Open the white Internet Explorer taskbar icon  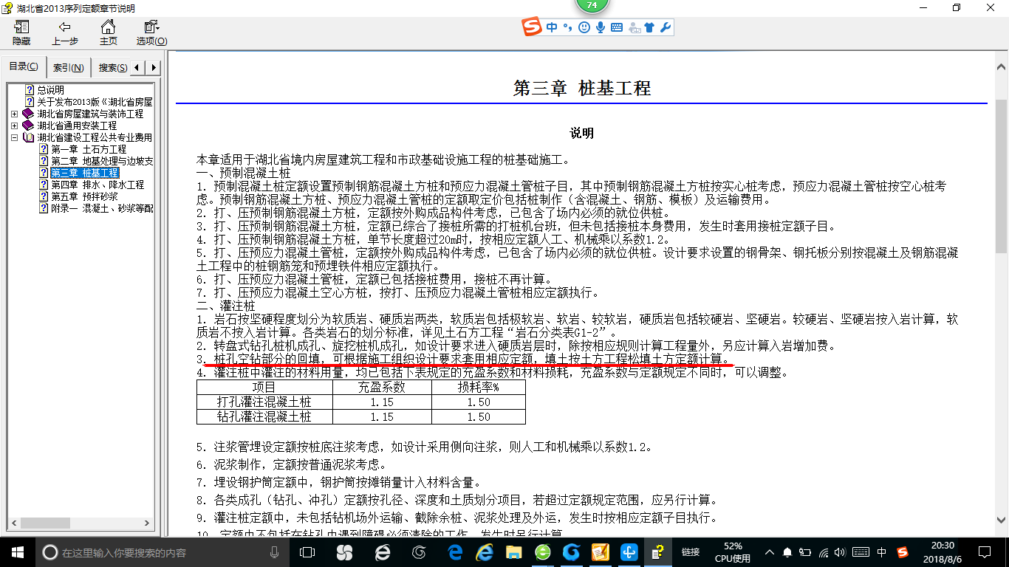point(383,551)
